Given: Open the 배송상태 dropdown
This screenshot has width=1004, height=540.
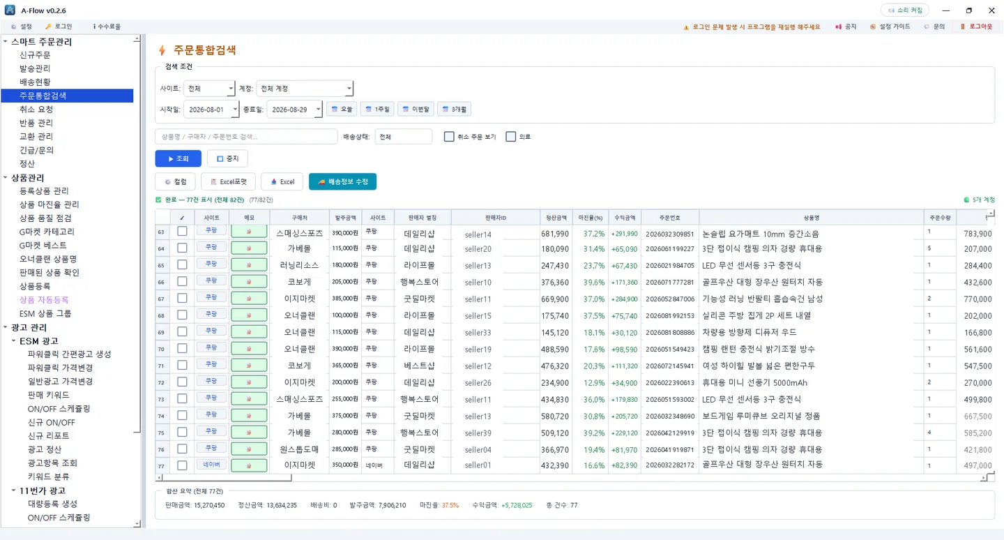Looking at the screenshot, I should click(x=404, y=137).
